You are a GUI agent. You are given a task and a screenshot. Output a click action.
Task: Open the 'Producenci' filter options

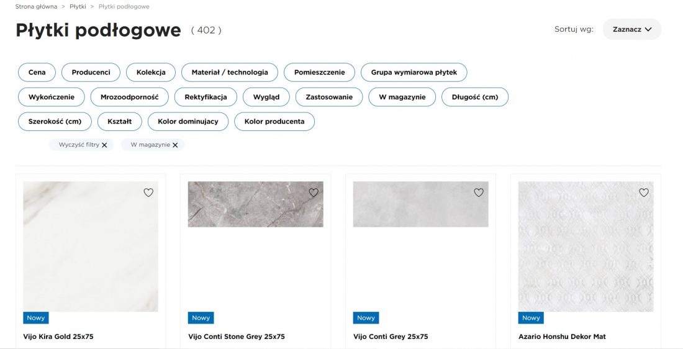pos(91,73)
